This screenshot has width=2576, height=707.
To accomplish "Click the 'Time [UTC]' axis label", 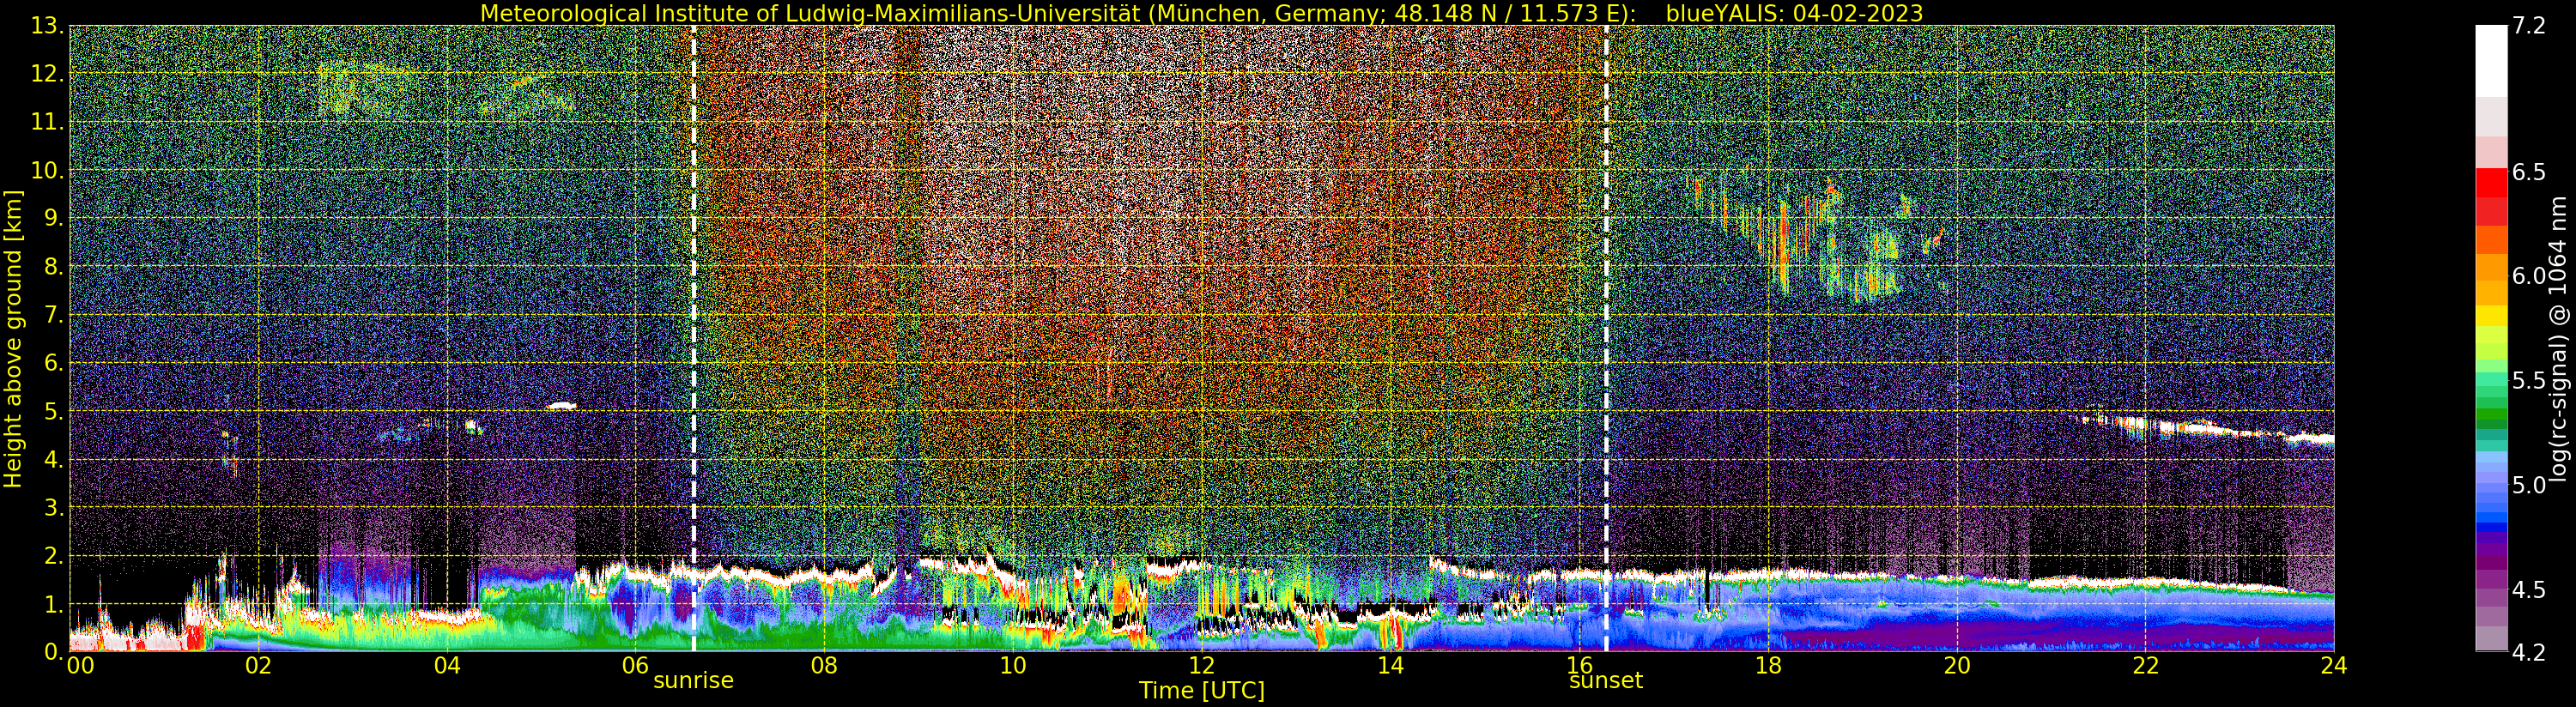I will [x=1202, y=691].
